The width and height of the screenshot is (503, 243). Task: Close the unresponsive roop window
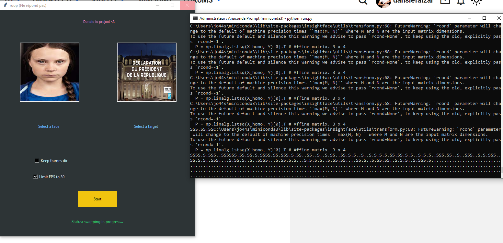[187, 5]
